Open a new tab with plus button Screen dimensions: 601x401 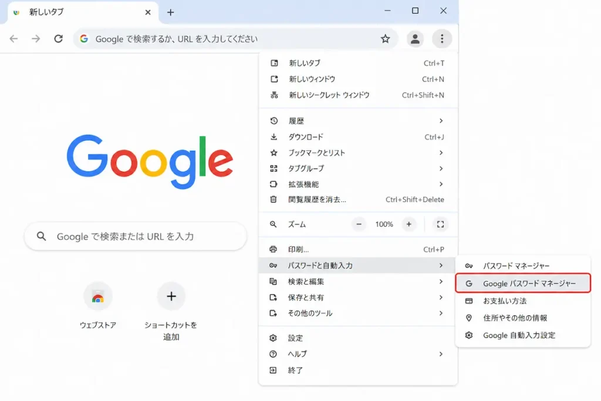[171, 12]
